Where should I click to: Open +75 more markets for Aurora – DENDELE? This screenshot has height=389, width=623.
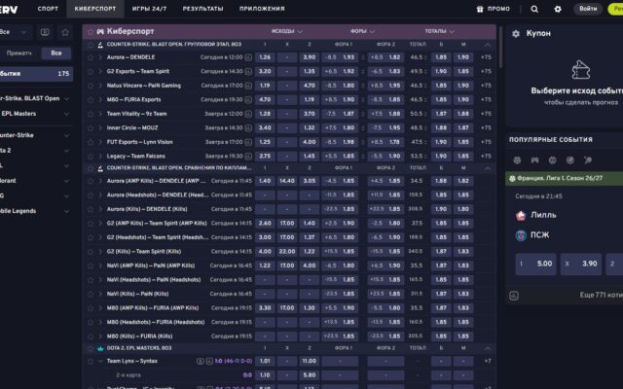(x=486, y=57)
